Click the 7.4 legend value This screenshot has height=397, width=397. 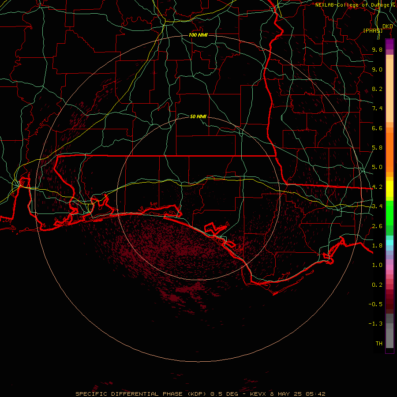[x=377, y=109]
